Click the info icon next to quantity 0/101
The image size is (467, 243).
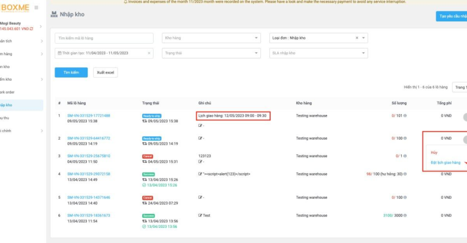click(407, 115)
